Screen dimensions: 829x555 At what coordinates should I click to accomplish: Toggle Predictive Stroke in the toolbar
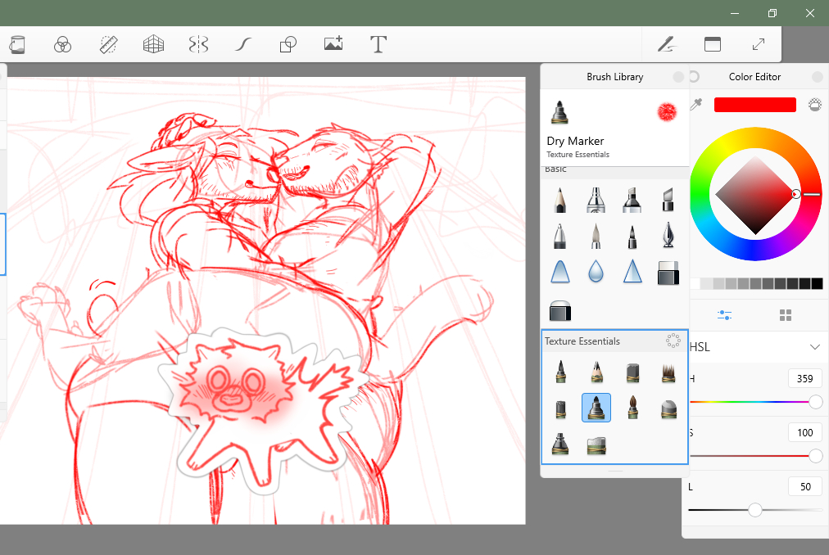(242, 44)
